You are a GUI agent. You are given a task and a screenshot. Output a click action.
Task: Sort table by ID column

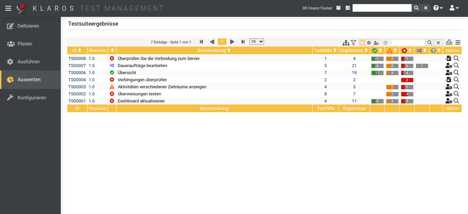(77, 50)
